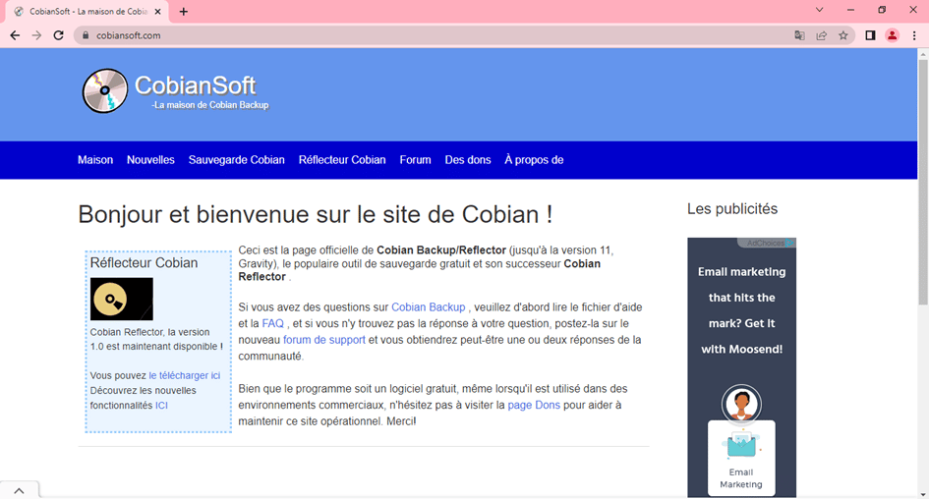Expand the tab search chevron
Image resolution: width=929 pixels, height=499 pixels.
(820, 10)
